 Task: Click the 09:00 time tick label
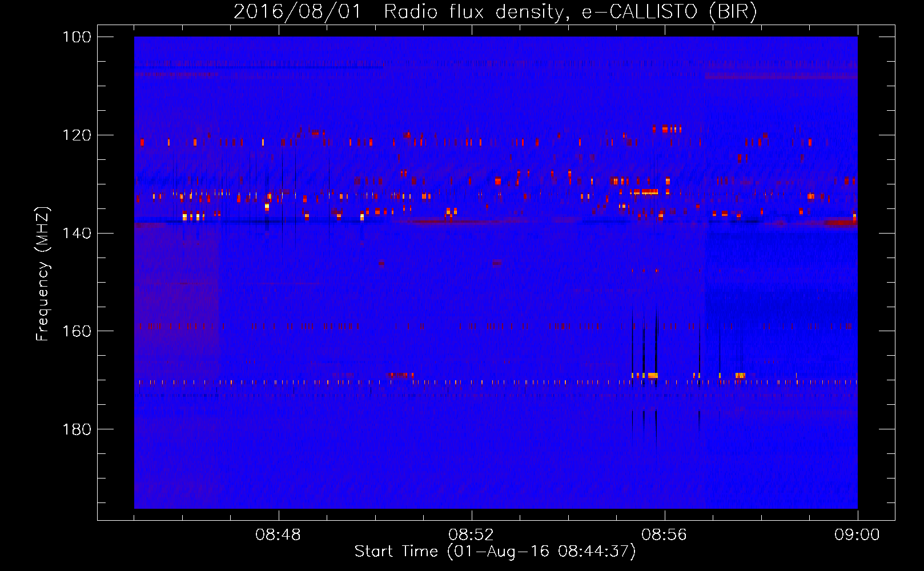[x=857, y=535]
